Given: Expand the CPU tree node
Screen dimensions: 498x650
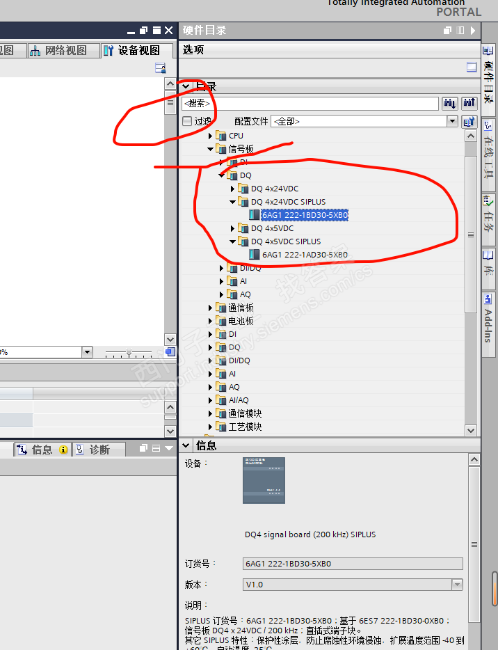Looking at the screenshot, I should (210, 136).
